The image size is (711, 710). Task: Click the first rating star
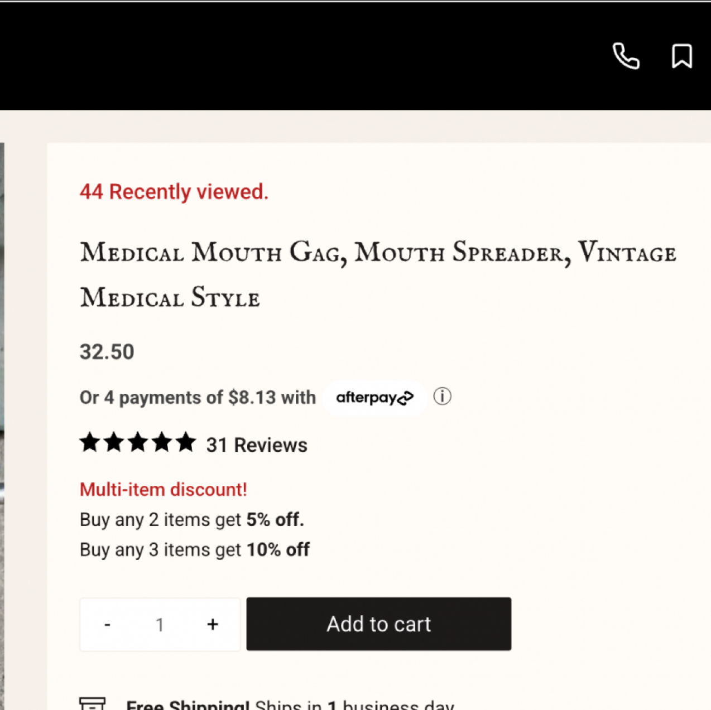click(x=90, y=442)
